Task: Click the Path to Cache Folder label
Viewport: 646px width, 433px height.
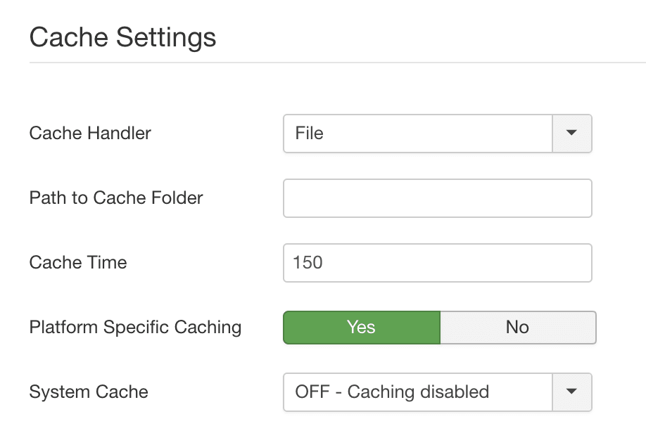Action: [x=115, y=198]
